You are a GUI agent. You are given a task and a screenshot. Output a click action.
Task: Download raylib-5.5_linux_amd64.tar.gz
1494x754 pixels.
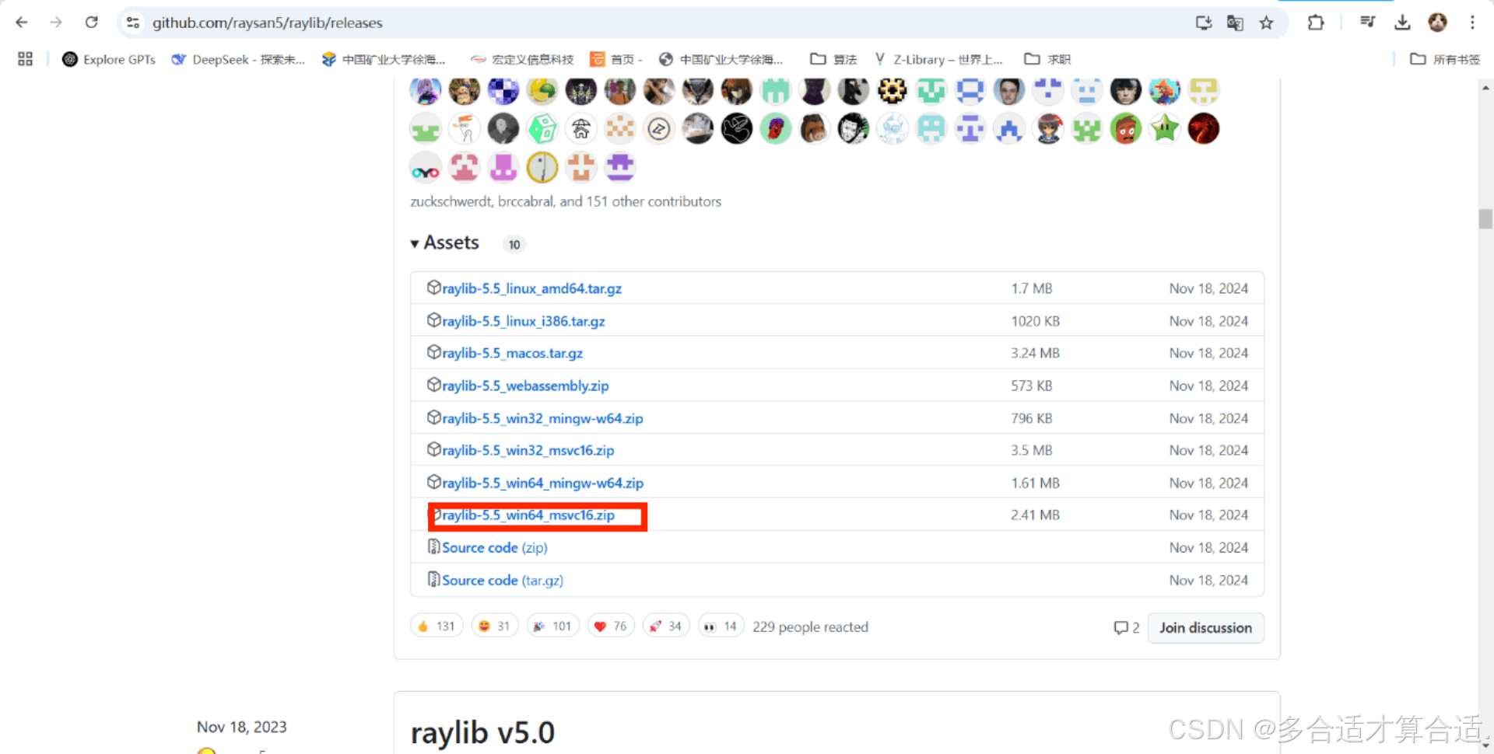(x=531, y=288)
